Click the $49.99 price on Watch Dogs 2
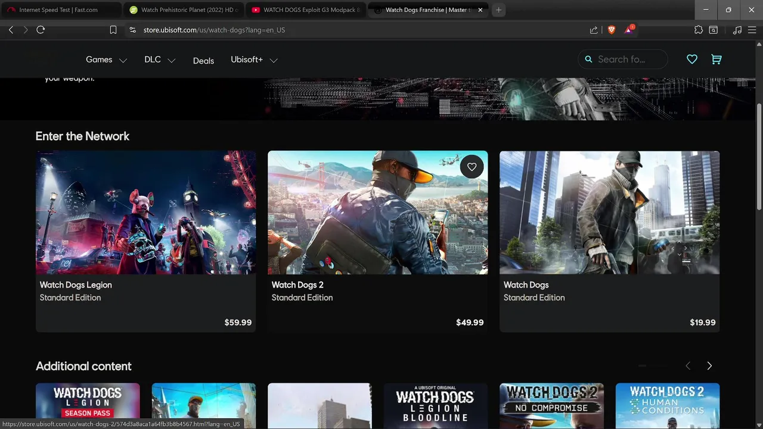 click(470, 322)
